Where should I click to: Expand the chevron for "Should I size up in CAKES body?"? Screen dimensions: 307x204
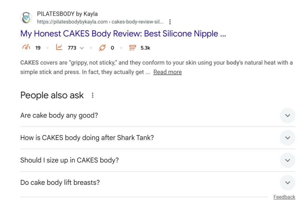pyautogui.click(x=288, y=160)
